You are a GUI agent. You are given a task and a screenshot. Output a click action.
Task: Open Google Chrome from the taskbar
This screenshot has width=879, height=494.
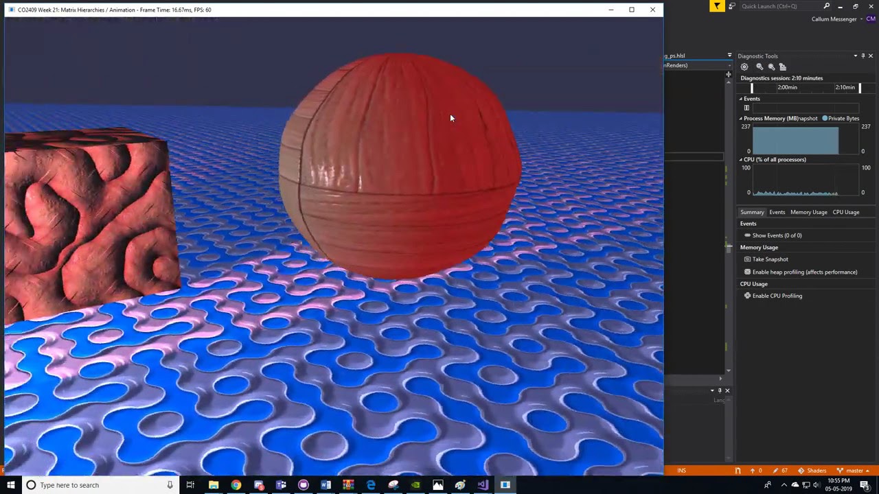(x=236, y=485)
